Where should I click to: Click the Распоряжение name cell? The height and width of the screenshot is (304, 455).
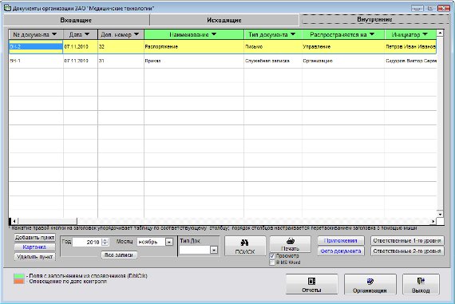tap(194, 47)
